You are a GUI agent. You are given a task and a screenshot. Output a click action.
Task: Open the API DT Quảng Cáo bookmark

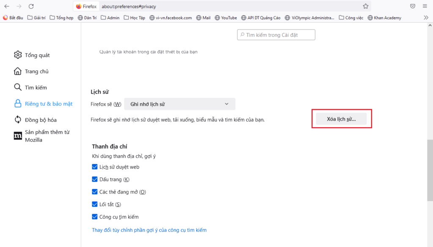point(260,18)
